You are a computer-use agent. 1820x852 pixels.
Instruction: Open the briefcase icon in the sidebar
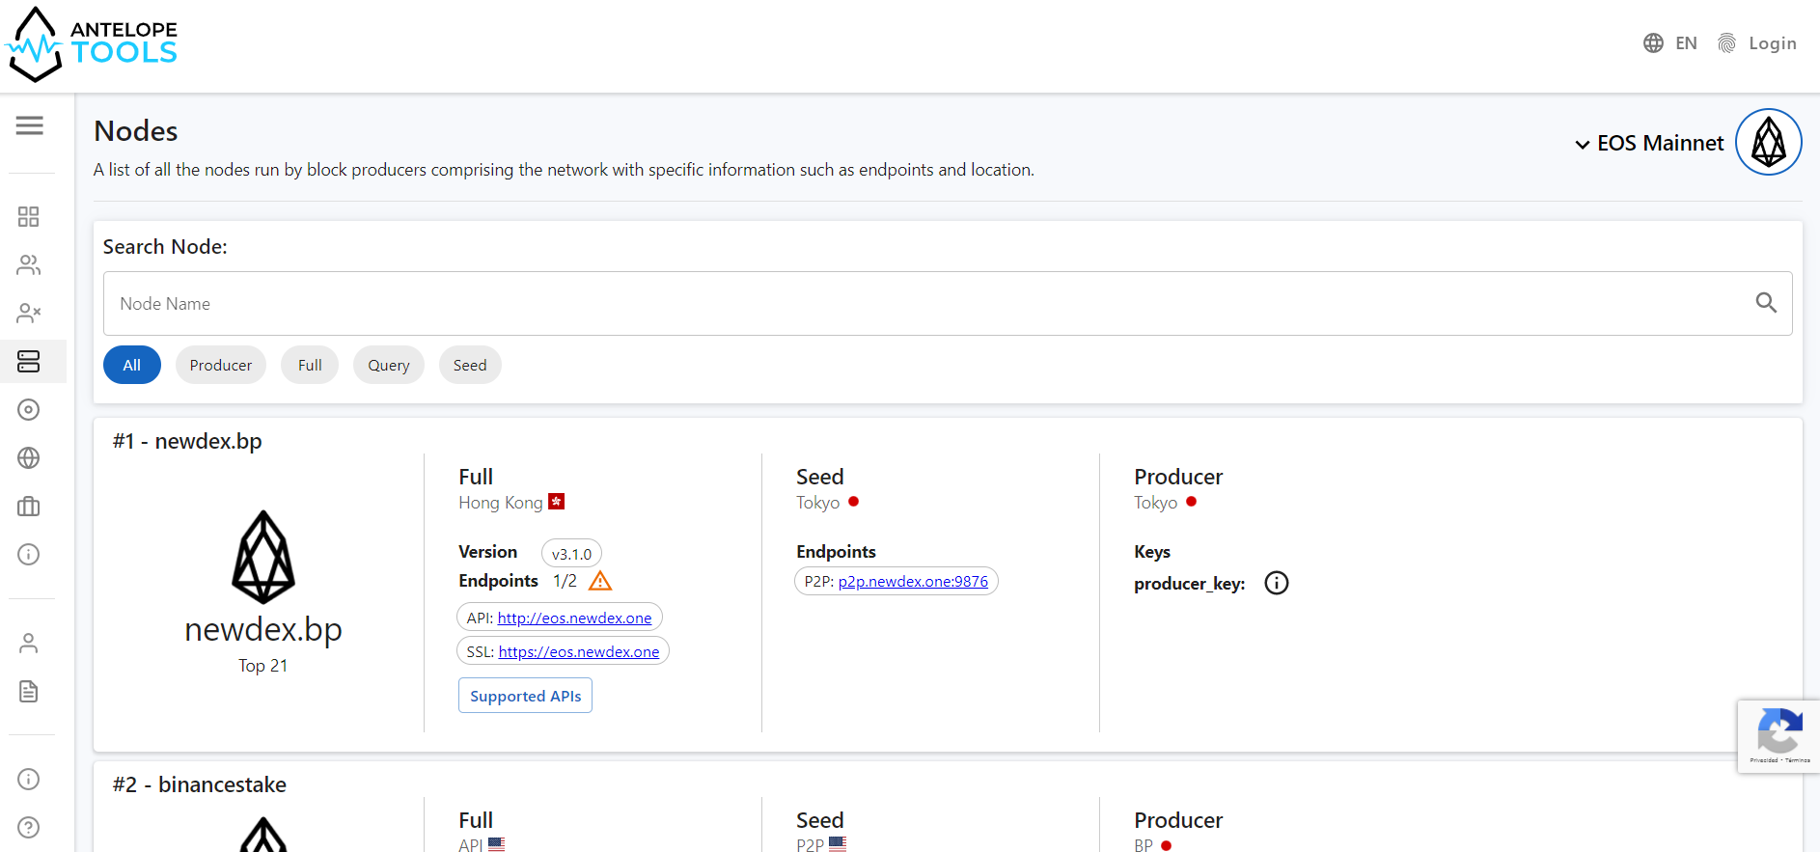pyautogui.click(x=29, y=506)
